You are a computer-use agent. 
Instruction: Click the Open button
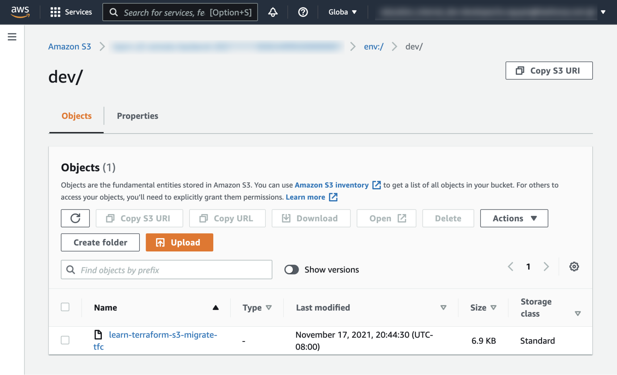click(x=386, y=218)
